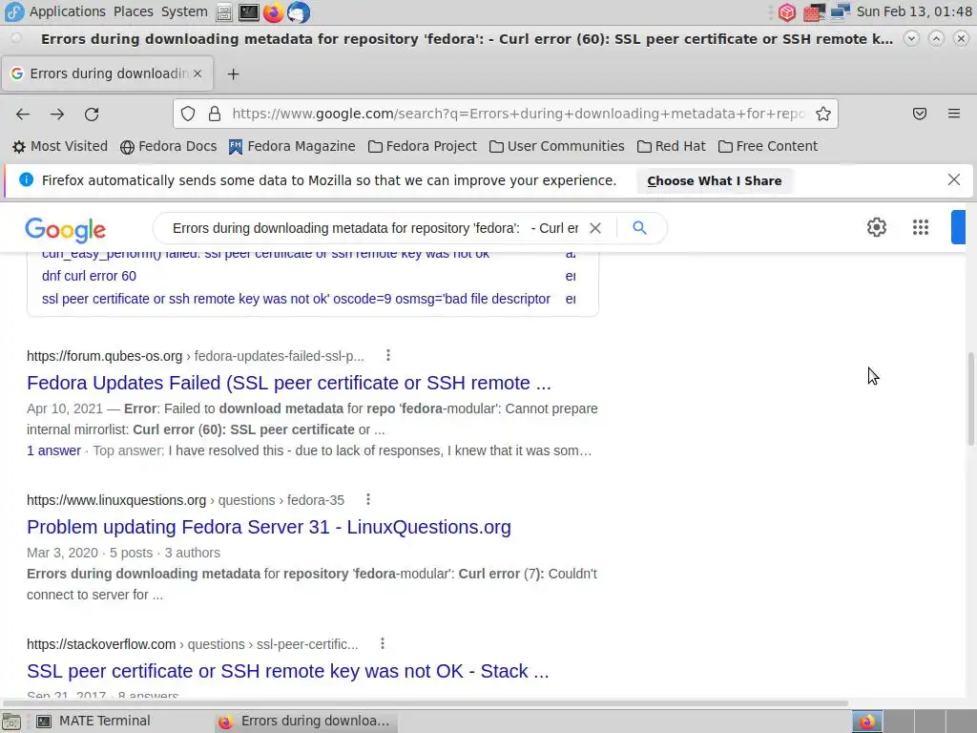
Task: Open a new browser tab
Action: point(233,73)
